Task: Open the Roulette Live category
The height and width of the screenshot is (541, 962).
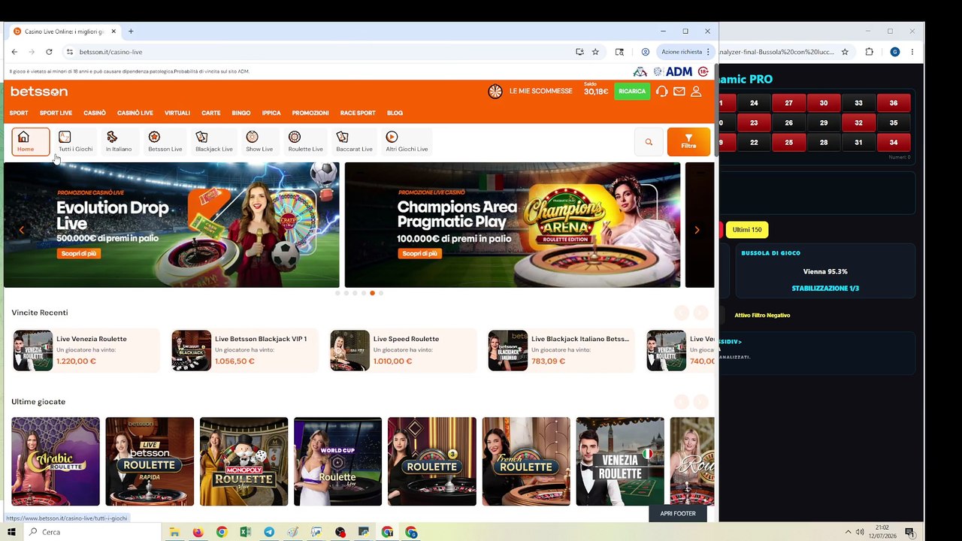Action: [305, 142]
